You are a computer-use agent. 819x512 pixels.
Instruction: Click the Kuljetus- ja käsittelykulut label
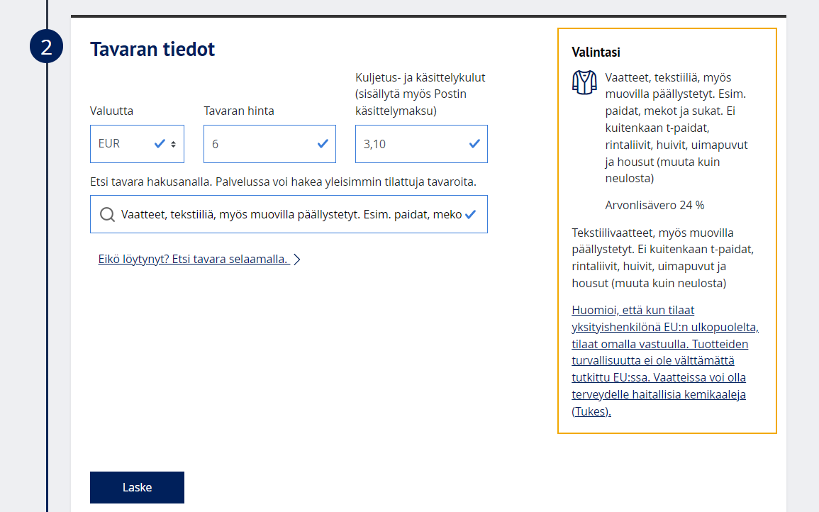420,94
